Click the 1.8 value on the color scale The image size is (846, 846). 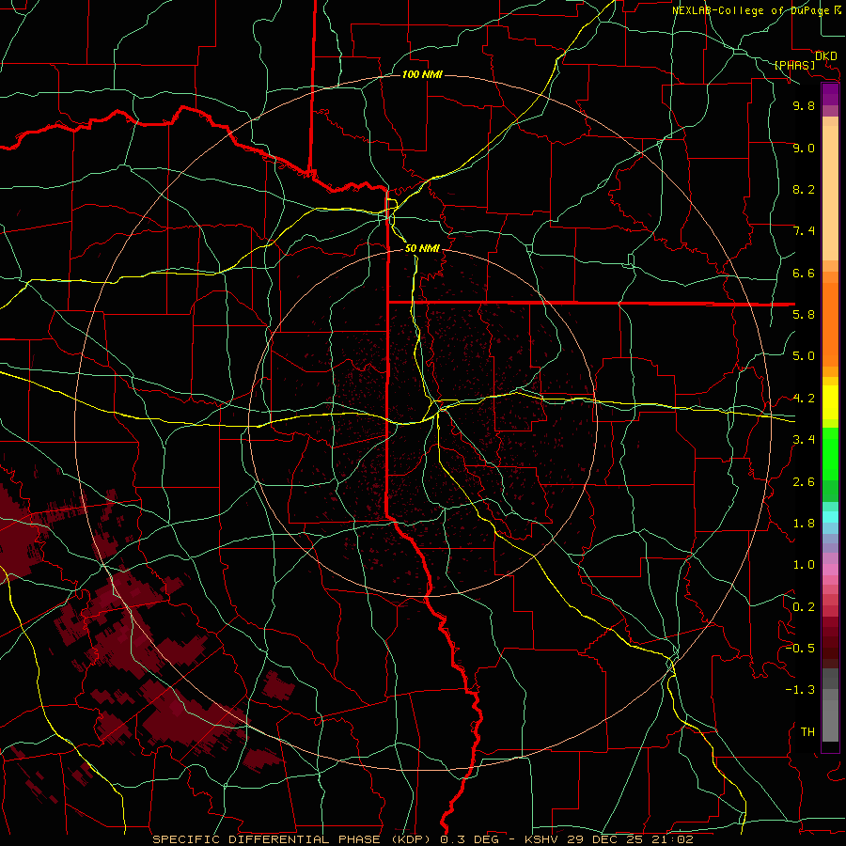tap(804, 524)
